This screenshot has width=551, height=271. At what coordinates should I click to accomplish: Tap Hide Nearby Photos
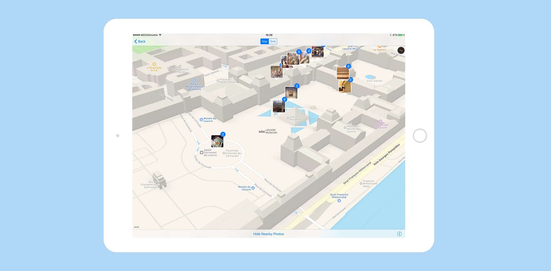tap(268, 234)
